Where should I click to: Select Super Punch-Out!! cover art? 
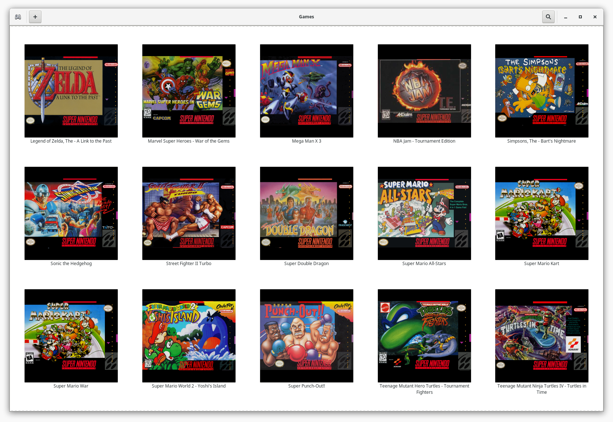coord(307,336)
